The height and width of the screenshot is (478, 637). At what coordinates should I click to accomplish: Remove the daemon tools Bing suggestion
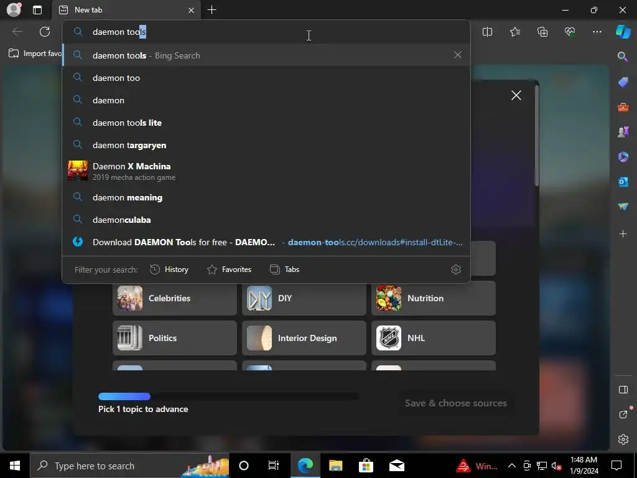457,55
